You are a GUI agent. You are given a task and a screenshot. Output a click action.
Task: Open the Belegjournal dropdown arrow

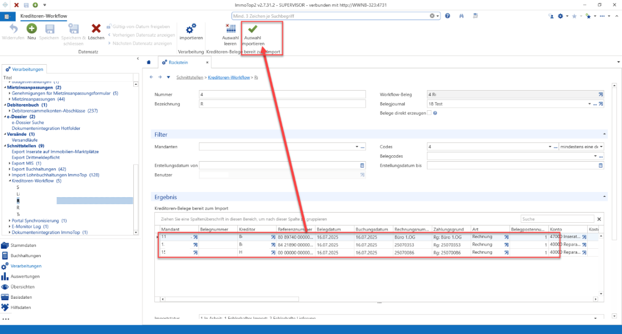pyautogui.click(x=590, y=104)
